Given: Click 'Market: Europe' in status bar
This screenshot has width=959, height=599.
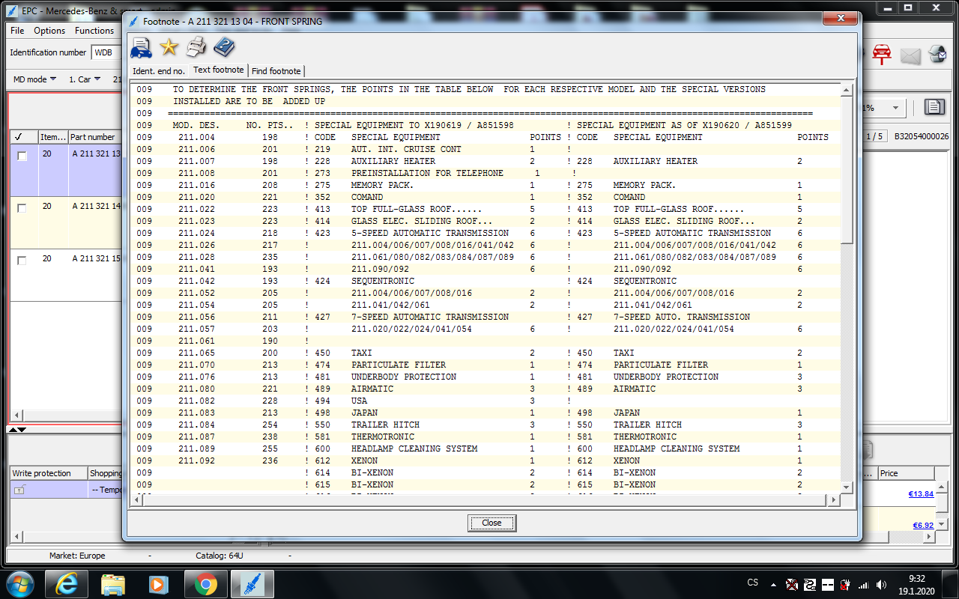Looking at the screenshot, I should coord(77,556).
